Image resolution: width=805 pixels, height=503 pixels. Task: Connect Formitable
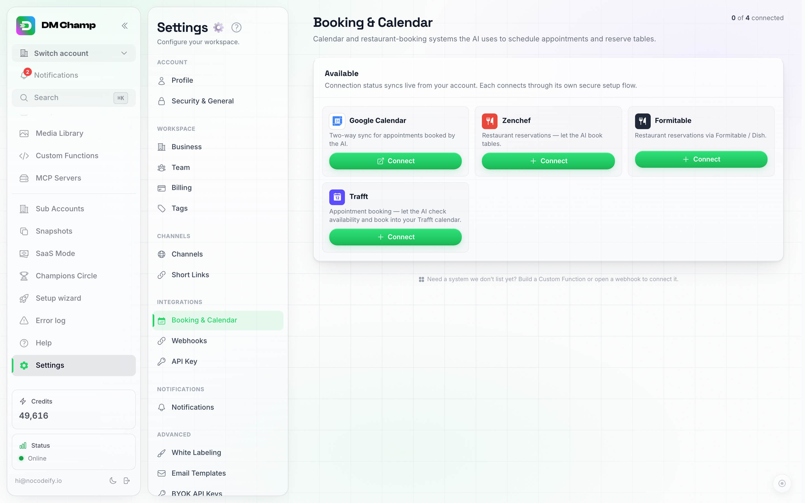(x=701, y=159)
